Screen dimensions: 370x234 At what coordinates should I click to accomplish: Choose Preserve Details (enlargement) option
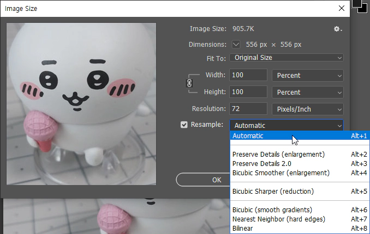pyautogui.click(x=300, y=155)
